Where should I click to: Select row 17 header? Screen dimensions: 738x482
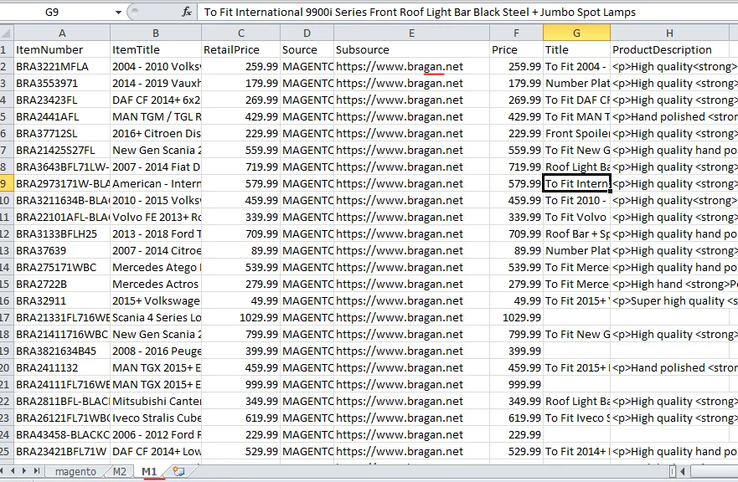pyautogui.click(x=6, y=317)
